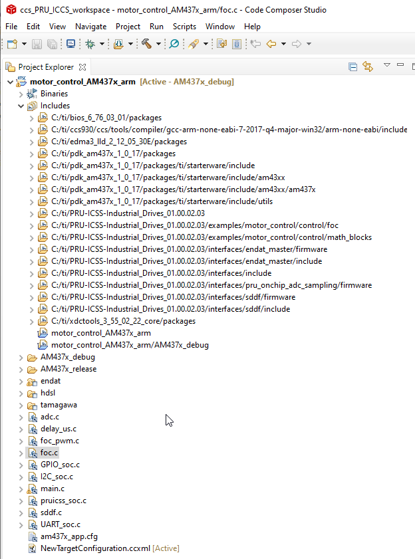This screenshot has width=415, height=559.
Task: Click the toolbar icon after the Search dropdown
Action: click(x=222, y=44)
